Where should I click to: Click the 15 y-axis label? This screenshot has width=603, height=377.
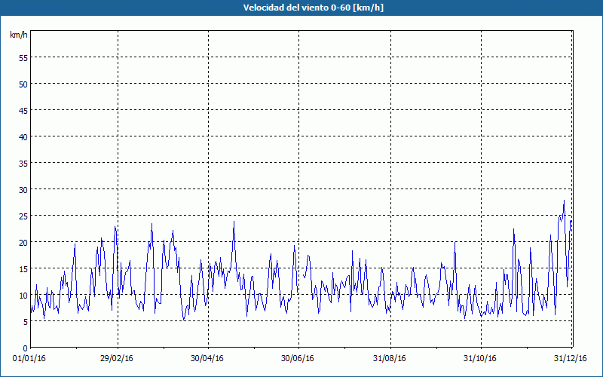click(x=23, y=269)
